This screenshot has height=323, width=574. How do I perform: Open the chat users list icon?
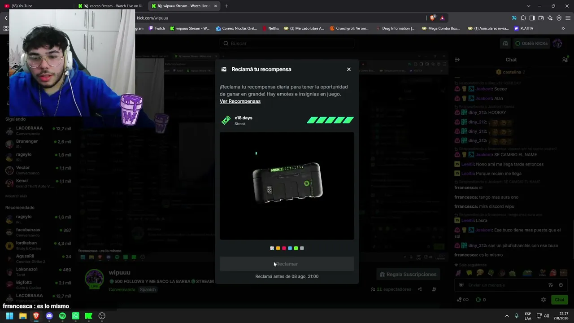[565, 60]
